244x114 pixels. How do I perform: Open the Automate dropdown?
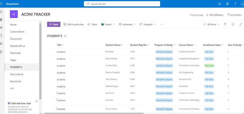click(127, 24)
